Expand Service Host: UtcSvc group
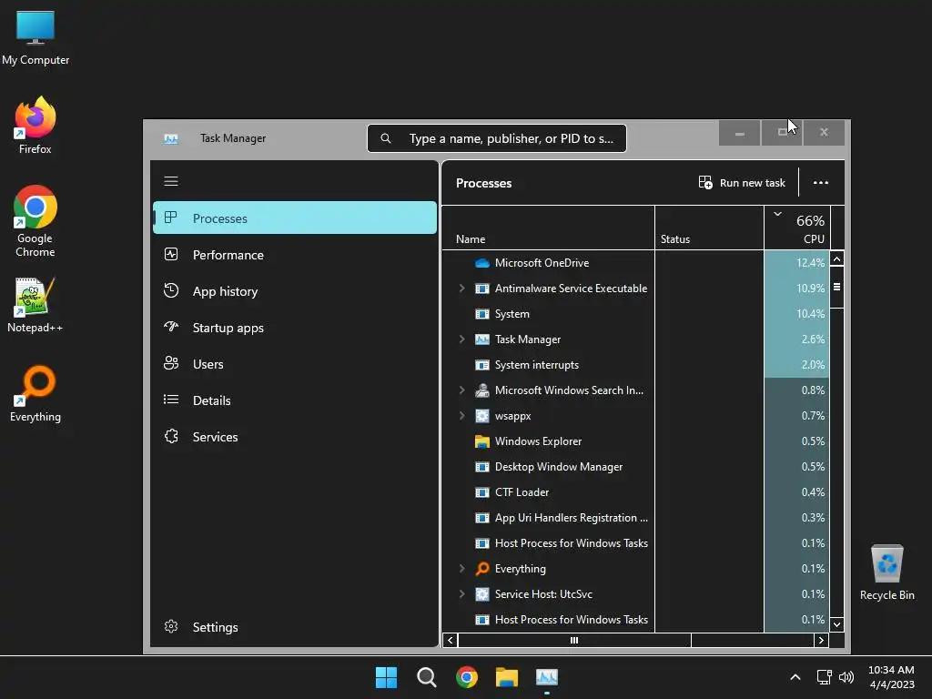Viewport: 932px width, 699px height. click(x=461, y=594)
